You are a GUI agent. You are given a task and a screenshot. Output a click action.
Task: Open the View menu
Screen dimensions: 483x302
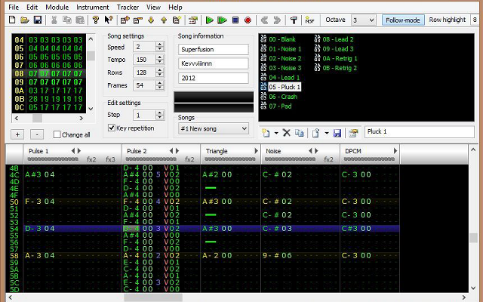(153, 7)
